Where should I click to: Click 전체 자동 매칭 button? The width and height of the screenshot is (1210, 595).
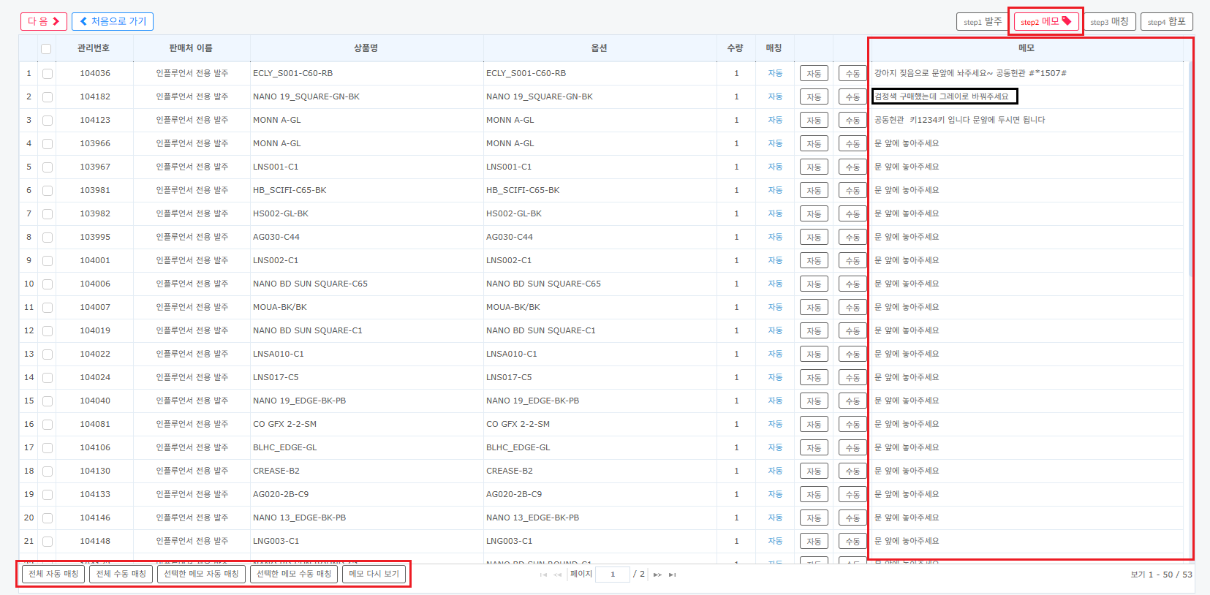(53, 574)
